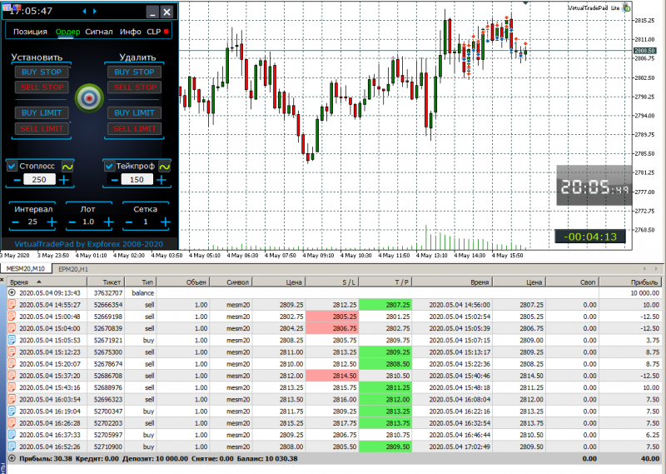This screenshot has width=666, height=474.
Task: Toggle the Тейкпроф checkbox
Action: [109, 167]
